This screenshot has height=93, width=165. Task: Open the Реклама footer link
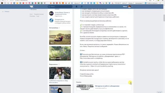click(32, 16)
